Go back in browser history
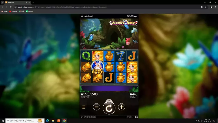This screenshot has height=123, width=218. 3,7
